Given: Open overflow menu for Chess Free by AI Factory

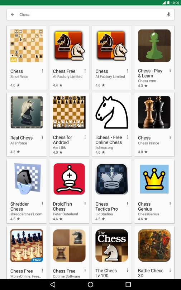Looking at the screenshot, I should click(x=85, y=71).
